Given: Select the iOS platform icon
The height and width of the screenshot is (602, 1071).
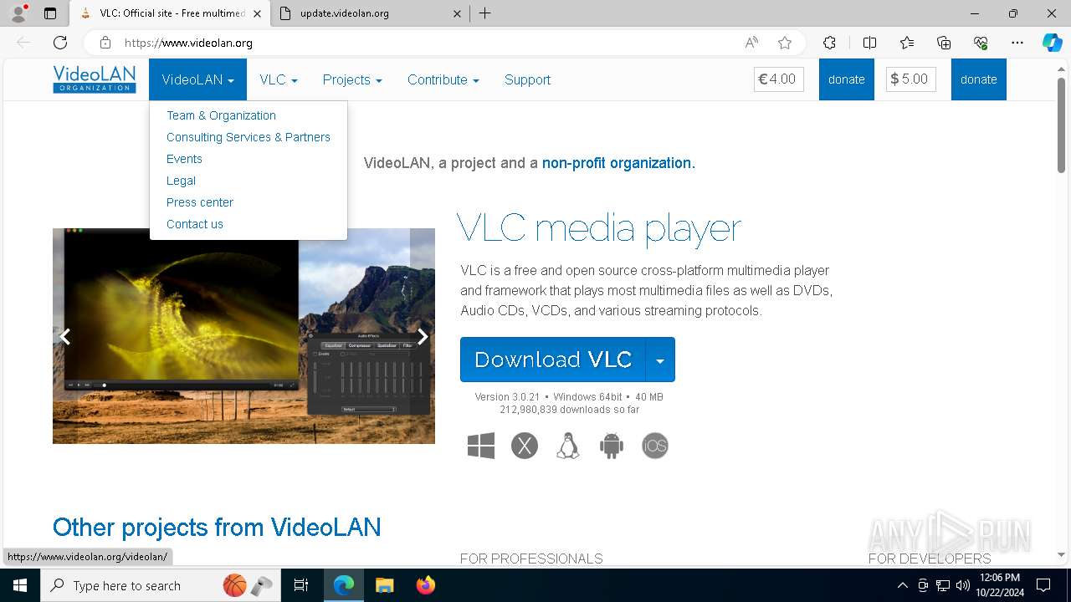Looking at the screenshot, I should [655, 446].
